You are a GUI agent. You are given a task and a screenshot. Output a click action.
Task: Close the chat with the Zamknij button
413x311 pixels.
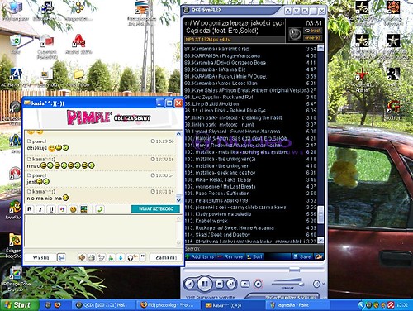tap(166, 257)
